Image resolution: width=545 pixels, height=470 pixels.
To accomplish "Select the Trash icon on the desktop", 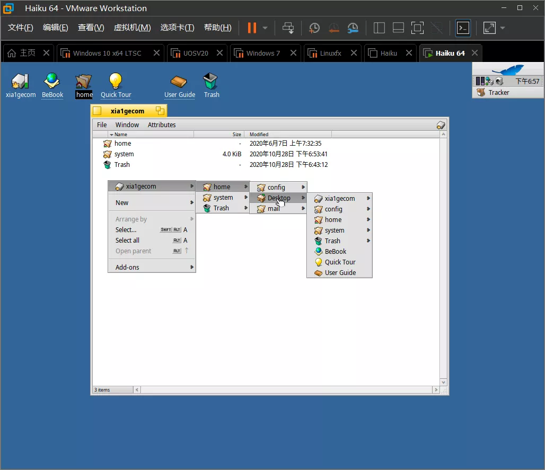I will [x=211, y=82].
